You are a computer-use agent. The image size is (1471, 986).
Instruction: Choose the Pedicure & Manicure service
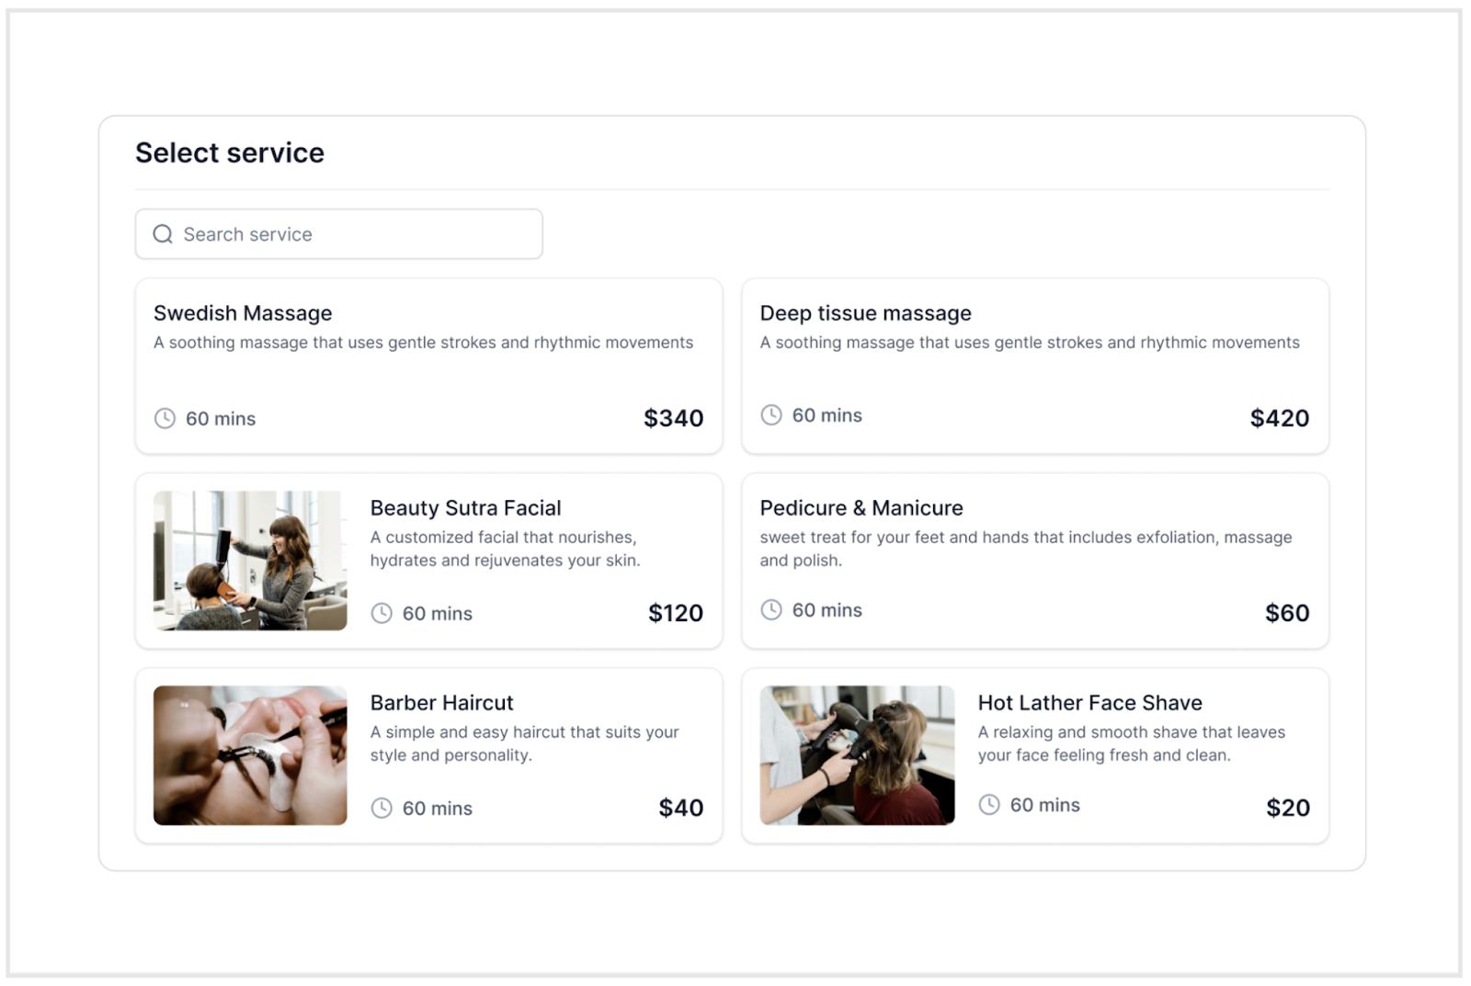pos(1035,561)
